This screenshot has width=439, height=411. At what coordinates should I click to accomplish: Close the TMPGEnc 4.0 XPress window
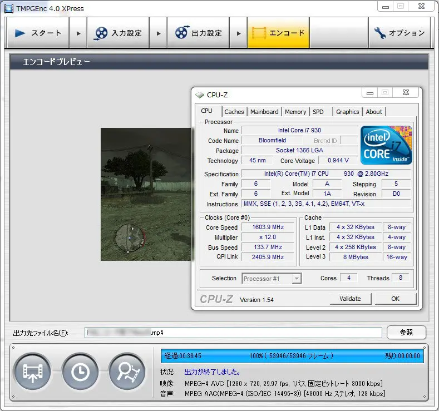coord(421,7)
